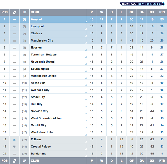This screenshot has width=167, height=164.
Task: Expand the West Ham United row triangle
Action: tap(86, 135)
